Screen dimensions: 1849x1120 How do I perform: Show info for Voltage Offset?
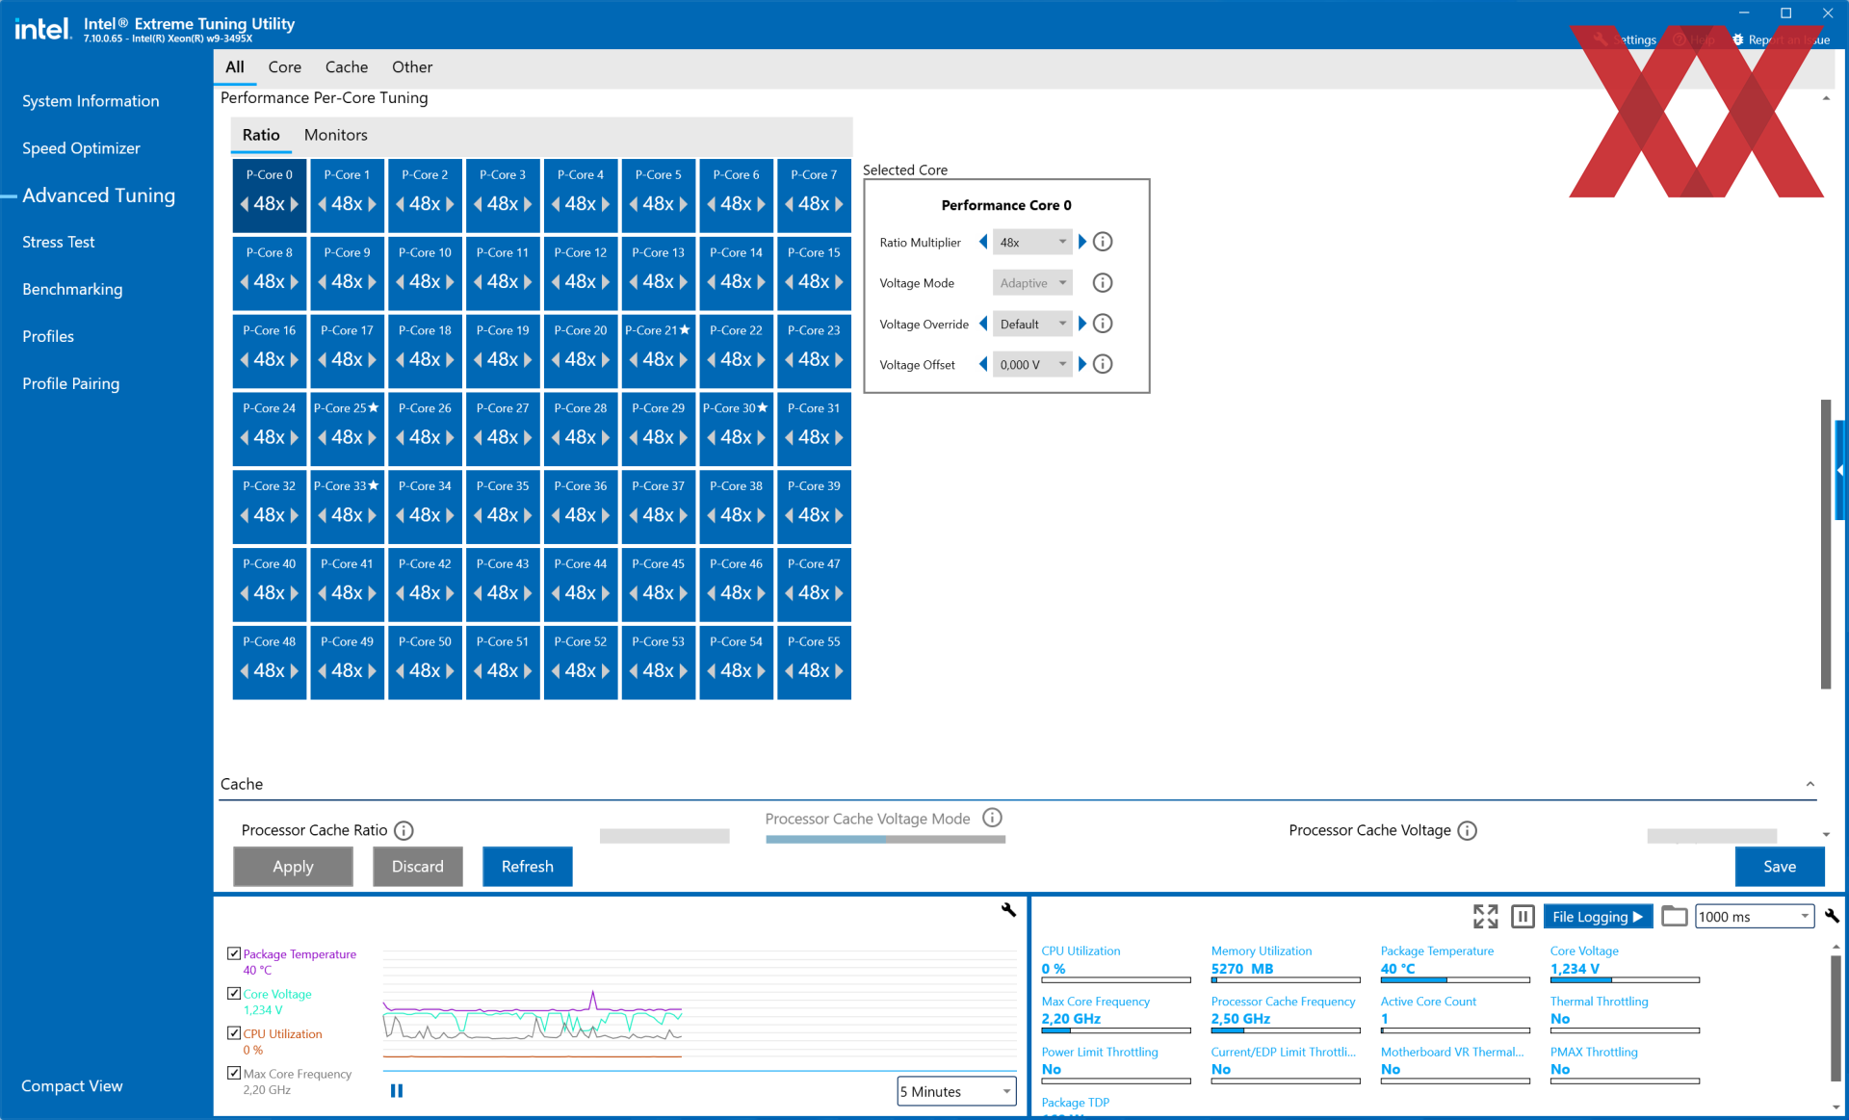tap(1103, 364)
